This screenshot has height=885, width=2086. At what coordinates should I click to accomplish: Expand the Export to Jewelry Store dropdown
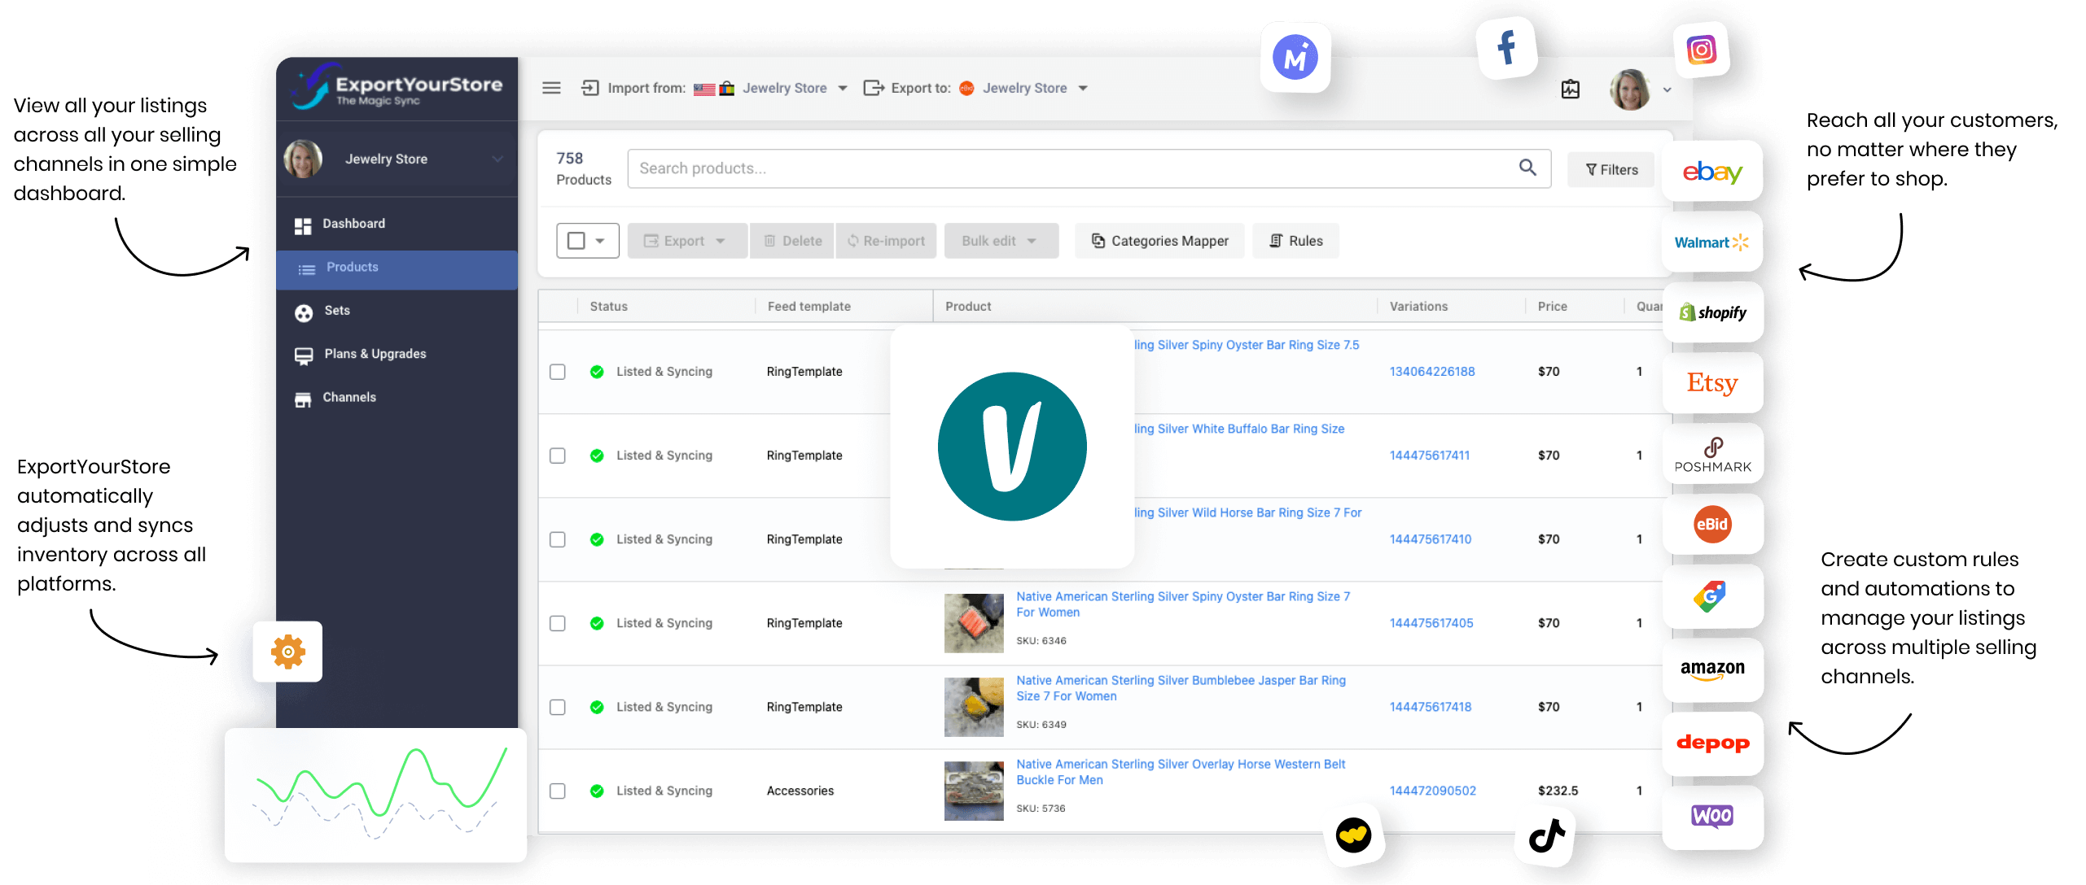1083,88
